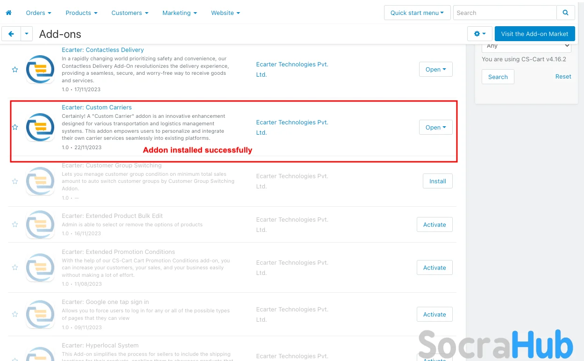
Task: Install Customer Group Switching add-on
Action: (438, 181)
